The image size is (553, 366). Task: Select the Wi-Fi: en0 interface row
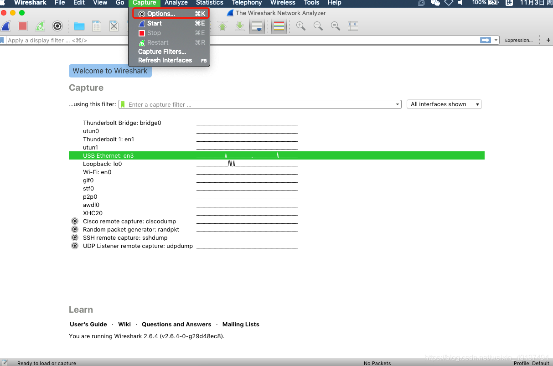[277, 172]
